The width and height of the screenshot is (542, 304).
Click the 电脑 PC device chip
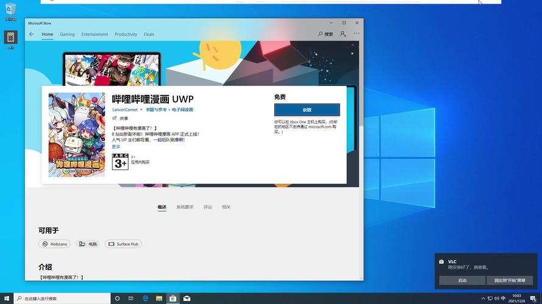point(88,244)
